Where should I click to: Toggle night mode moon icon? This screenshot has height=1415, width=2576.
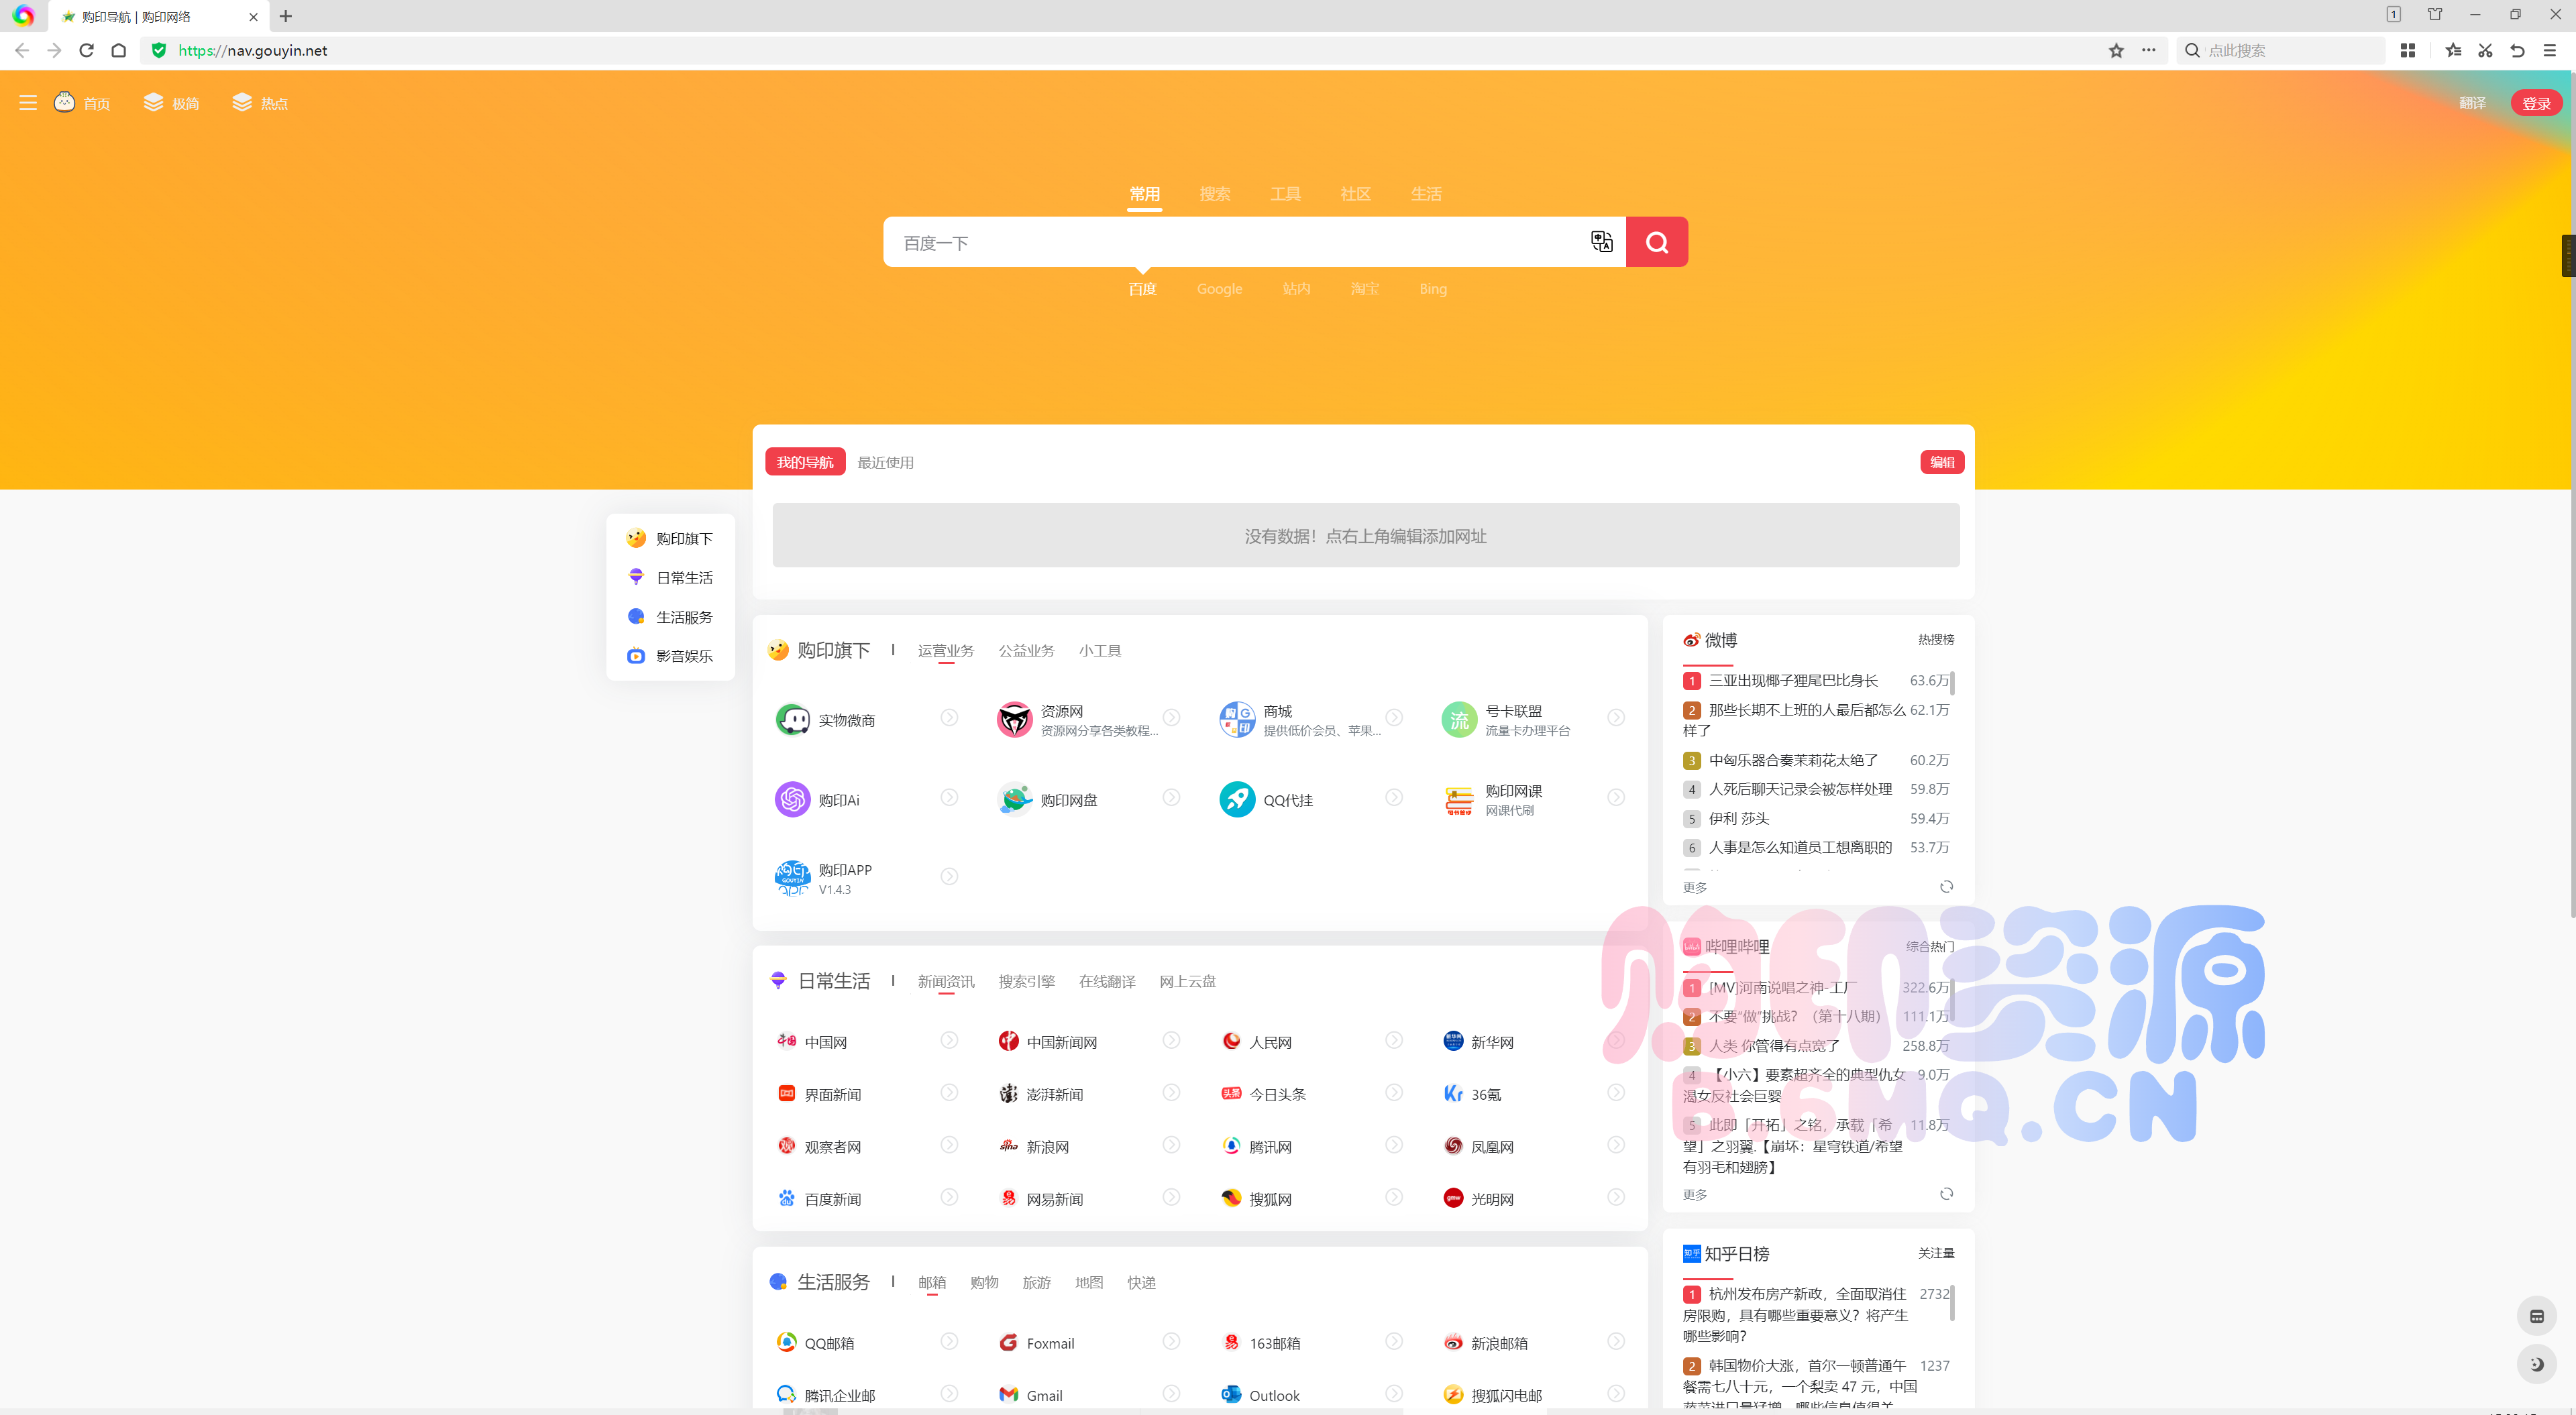pyautogui.click(x=2536, y=1364)
